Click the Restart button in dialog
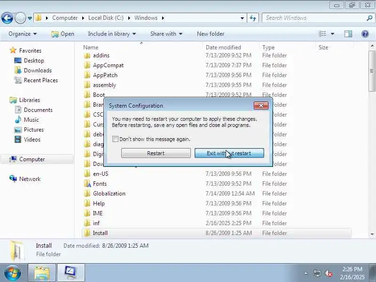The image size is (376, 282). [156, 153]
